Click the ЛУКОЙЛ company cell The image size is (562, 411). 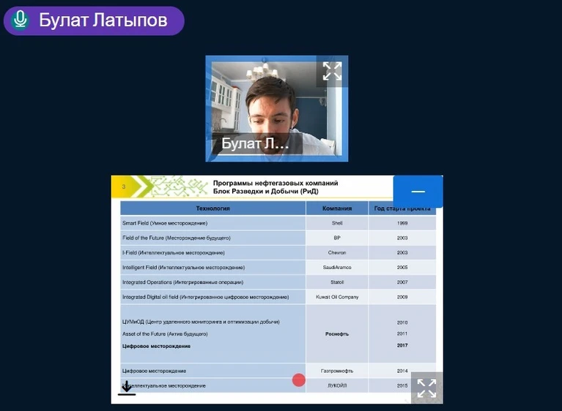[x=337, y=385]
